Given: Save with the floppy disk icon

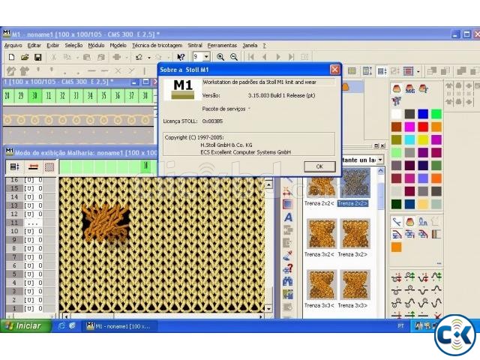Looking at the screenshot, I should coord(37,57).
